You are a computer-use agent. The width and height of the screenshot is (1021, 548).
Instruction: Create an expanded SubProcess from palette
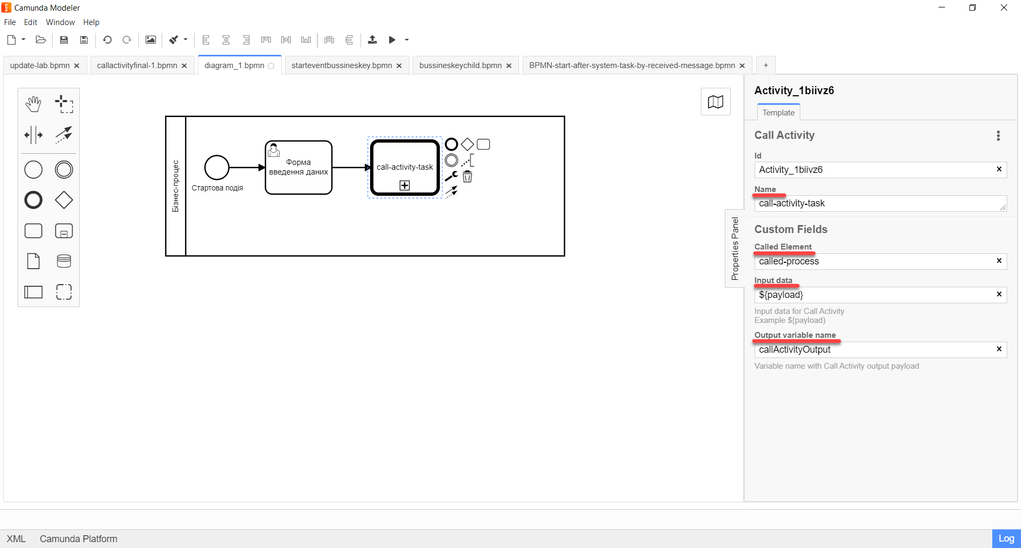pyautogui.click(x=64, y=231)
